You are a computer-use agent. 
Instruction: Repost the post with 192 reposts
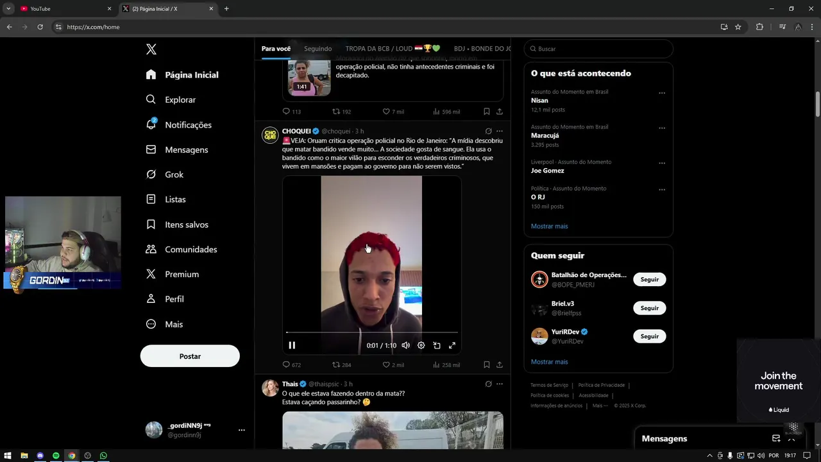[x=341, y=112]
